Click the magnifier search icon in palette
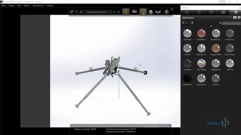The height and width of the screenshot is (135, 241). 221,23
